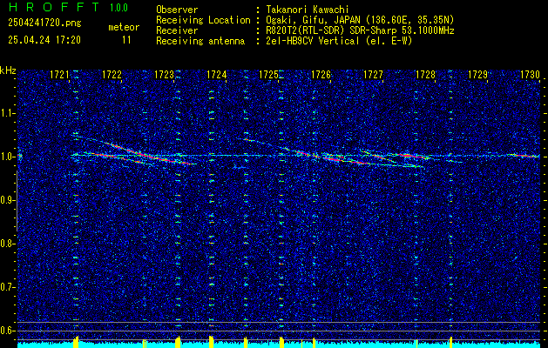The width and height of the screenshot is (548, 348).
Task: Click the filename 2504241720.png
Action: [x=44, y=23]
